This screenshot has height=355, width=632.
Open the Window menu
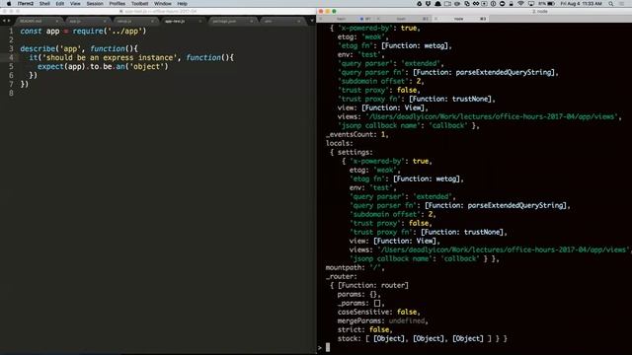(x=162, y=4)
